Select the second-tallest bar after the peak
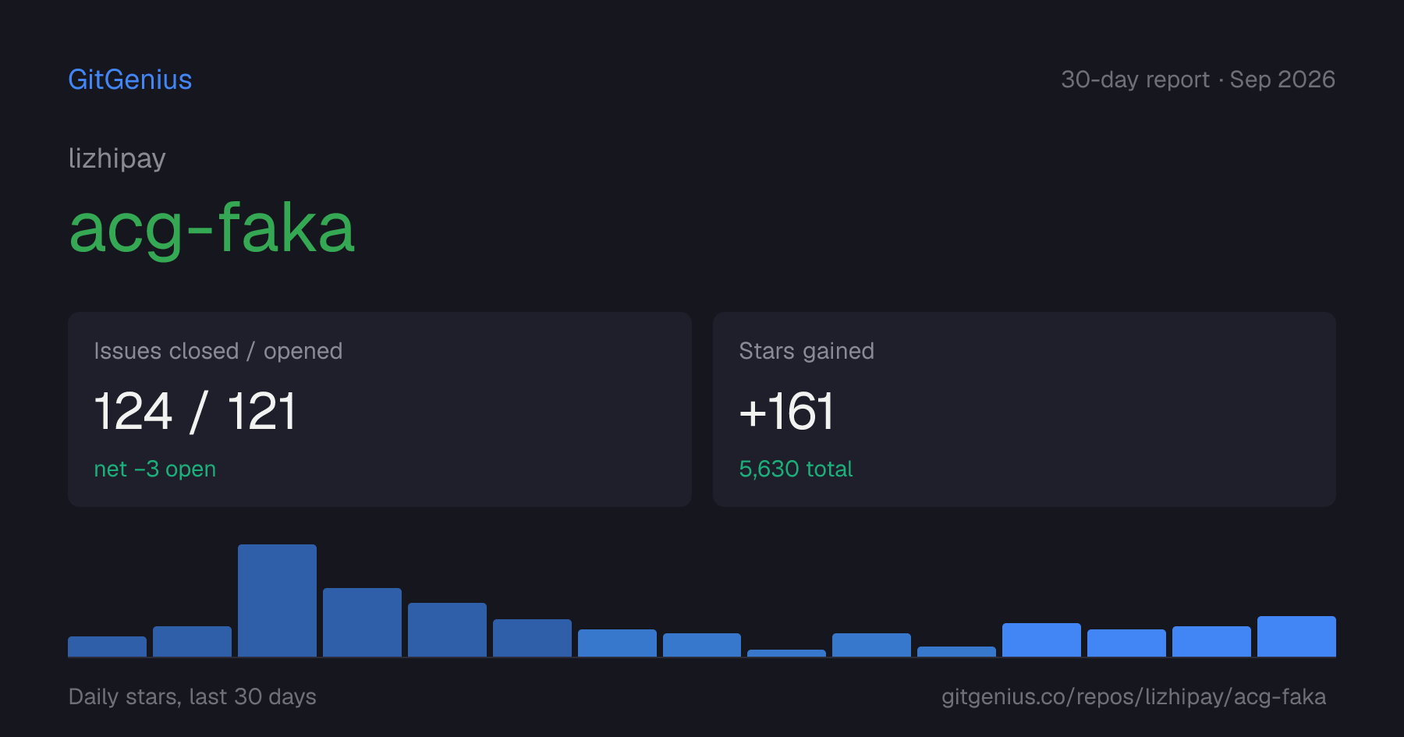This screenshot has height=737, width=1404. tap(362, 622)
